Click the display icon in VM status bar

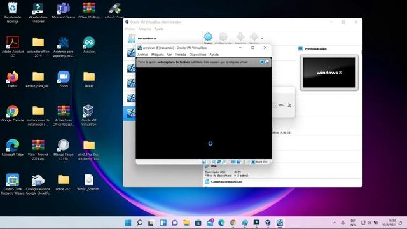point(233,162)
